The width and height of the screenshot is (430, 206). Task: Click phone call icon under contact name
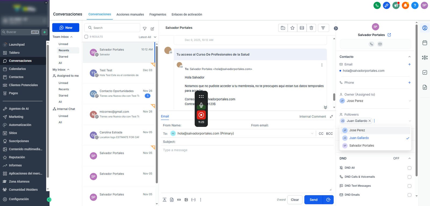[371, 44]
